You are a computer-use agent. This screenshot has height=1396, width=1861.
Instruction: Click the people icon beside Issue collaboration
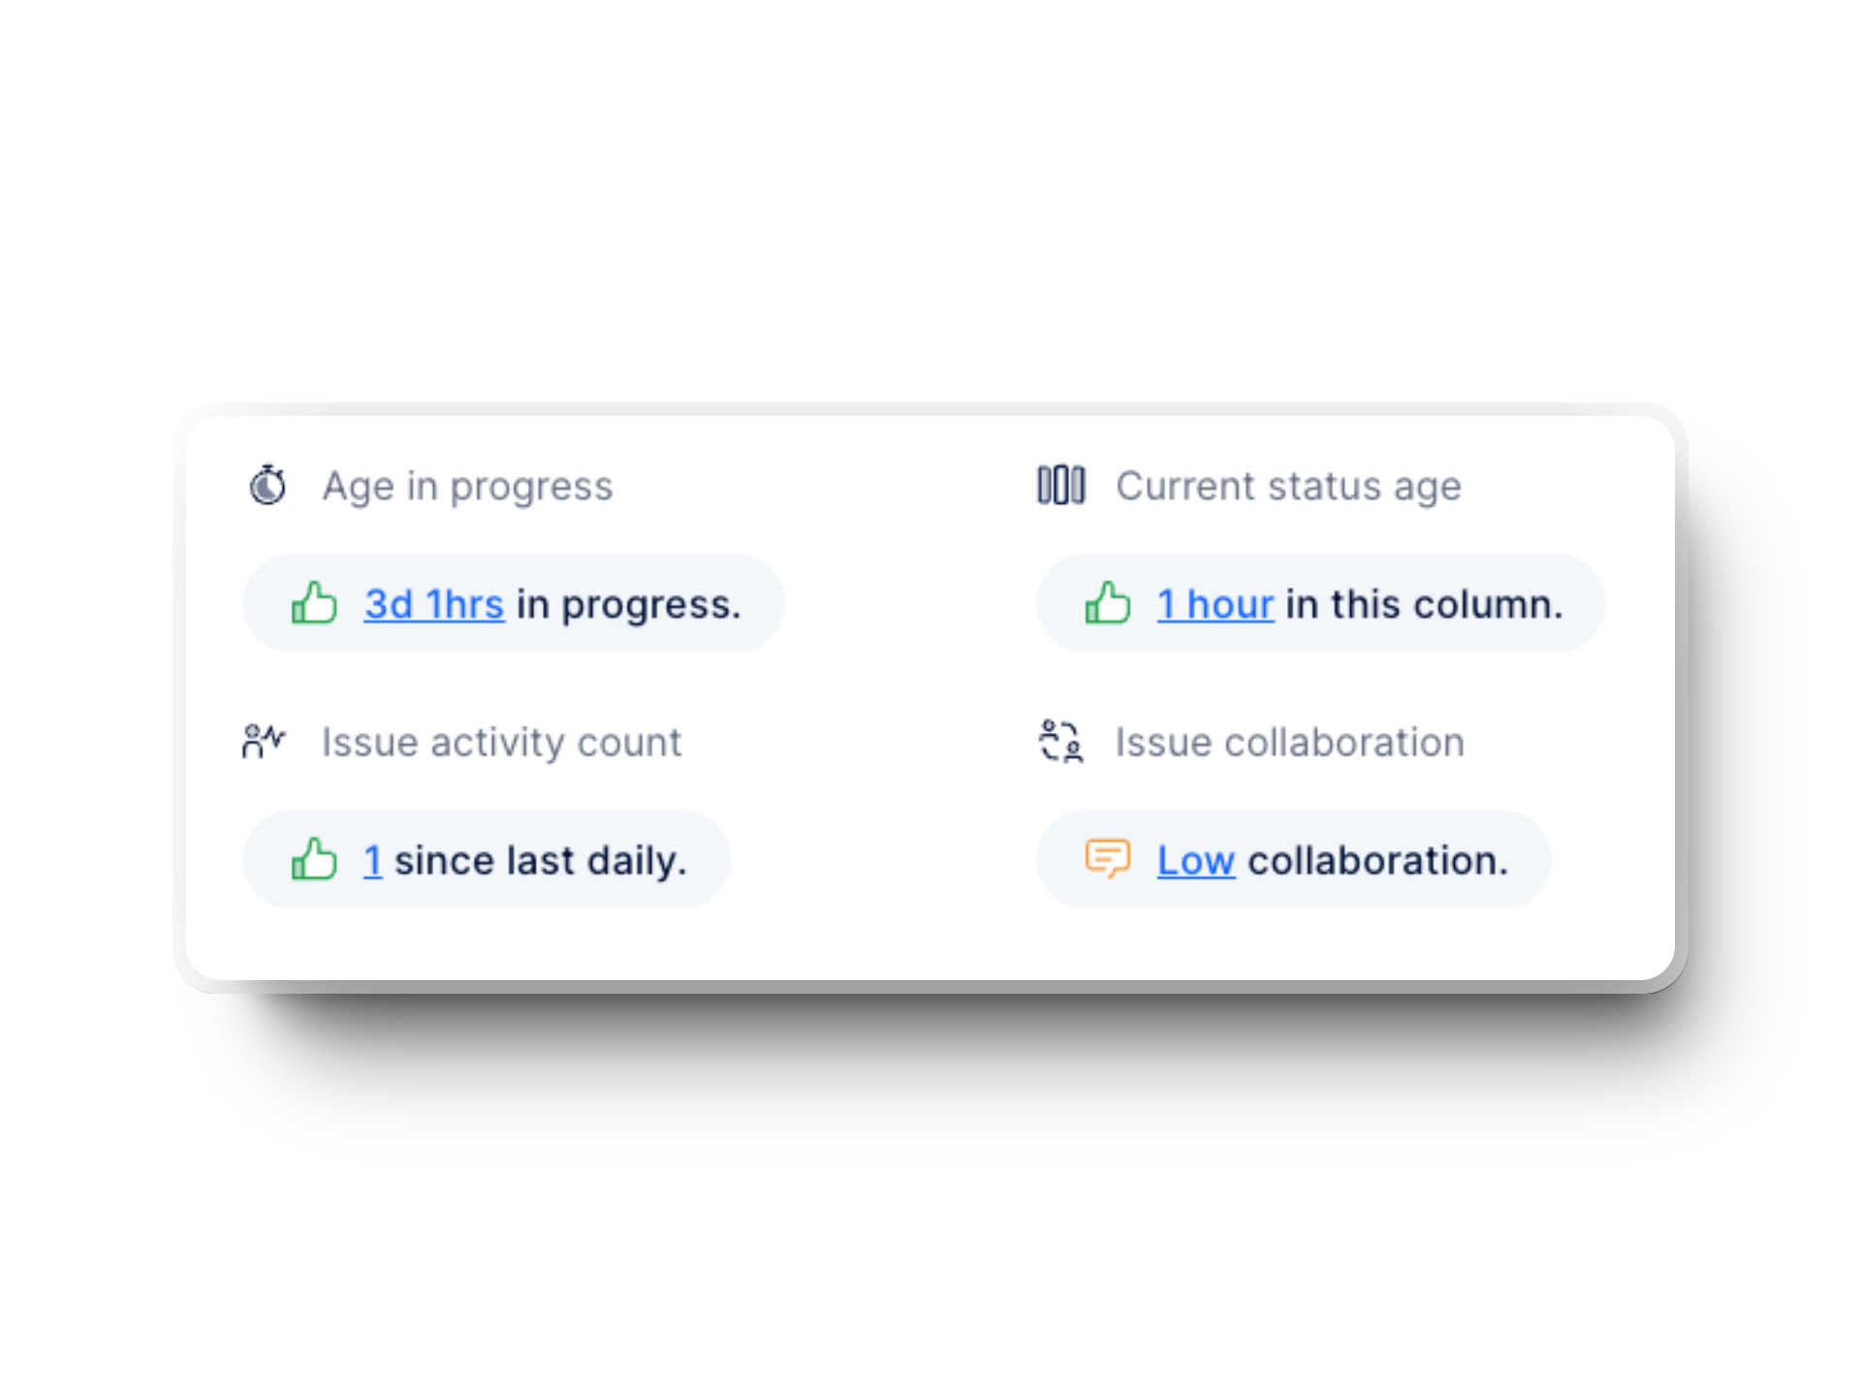pyautogui.click(x=1059, y=742)
